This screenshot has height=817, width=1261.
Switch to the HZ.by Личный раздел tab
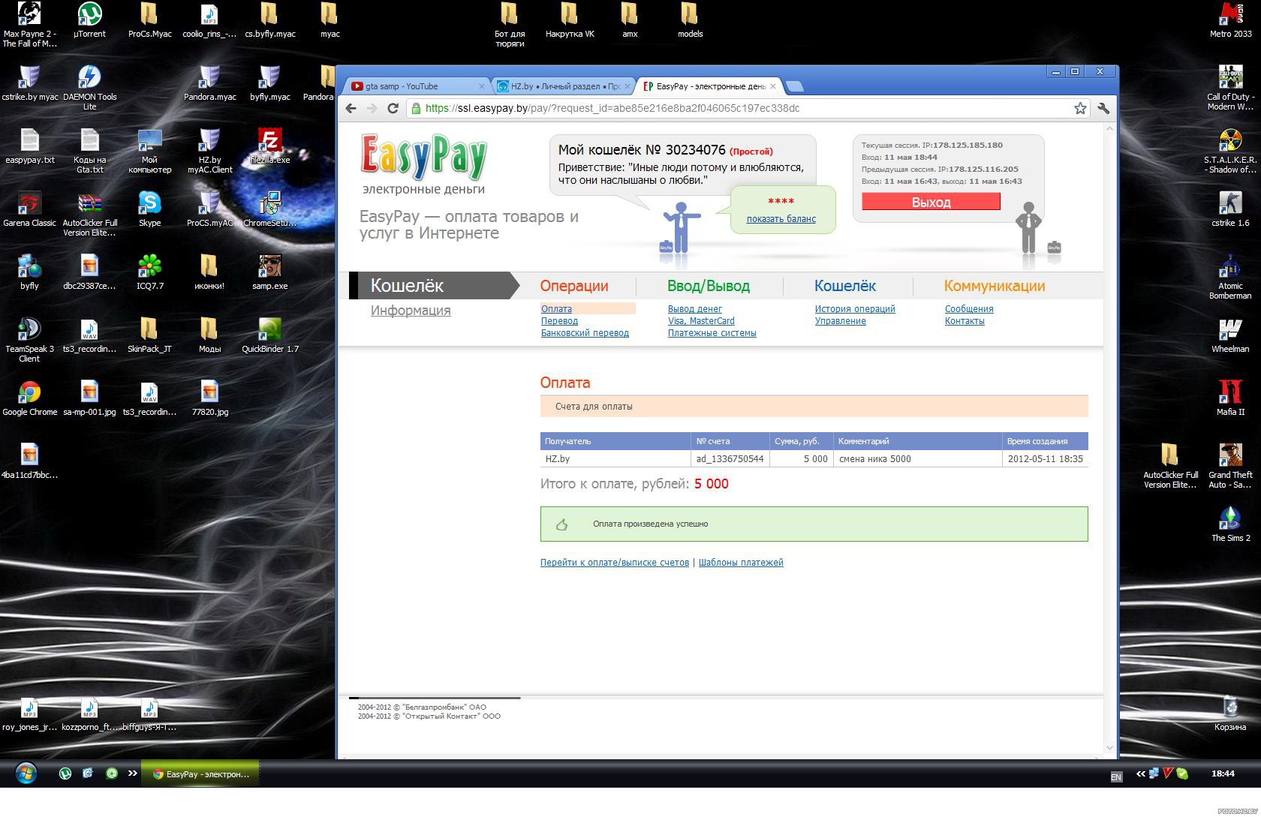563,86
